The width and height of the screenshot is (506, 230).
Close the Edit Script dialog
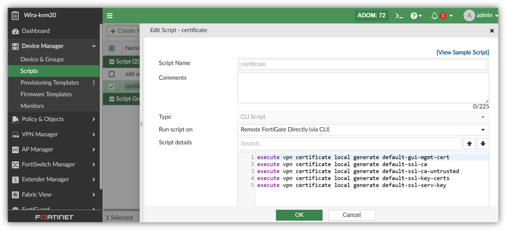pyautogui.click(x=492, y=31)
